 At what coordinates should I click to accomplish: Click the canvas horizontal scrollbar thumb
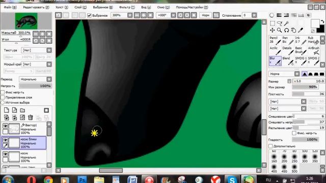click(x=111, y=170)
